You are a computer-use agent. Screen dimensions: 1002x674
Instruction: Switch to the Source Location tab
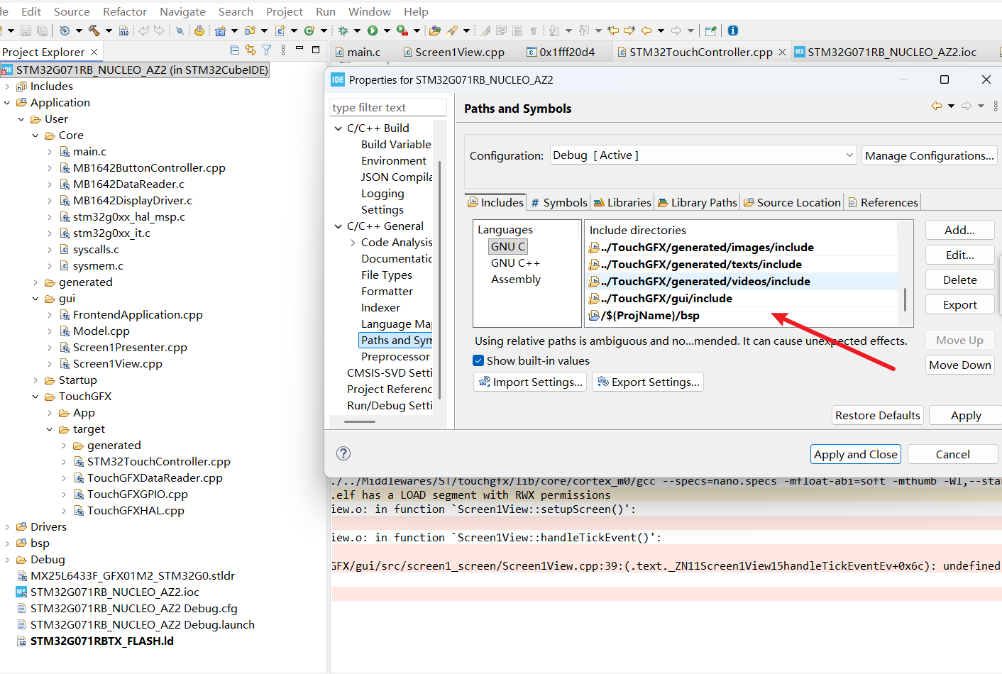click(792, 202)
